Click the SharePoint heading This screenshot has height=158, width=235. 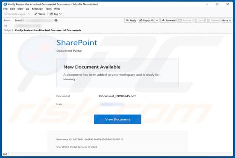click(77, 42)
